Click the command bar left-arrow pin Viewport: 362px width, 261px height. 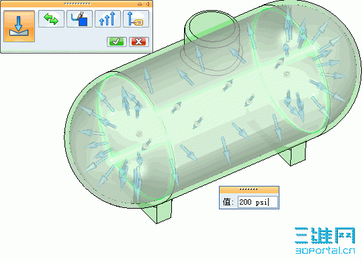point(148,4)
